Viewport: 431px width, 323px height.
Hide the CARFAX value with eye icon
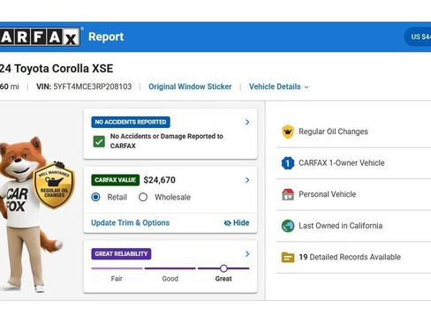tap(237, 223)
